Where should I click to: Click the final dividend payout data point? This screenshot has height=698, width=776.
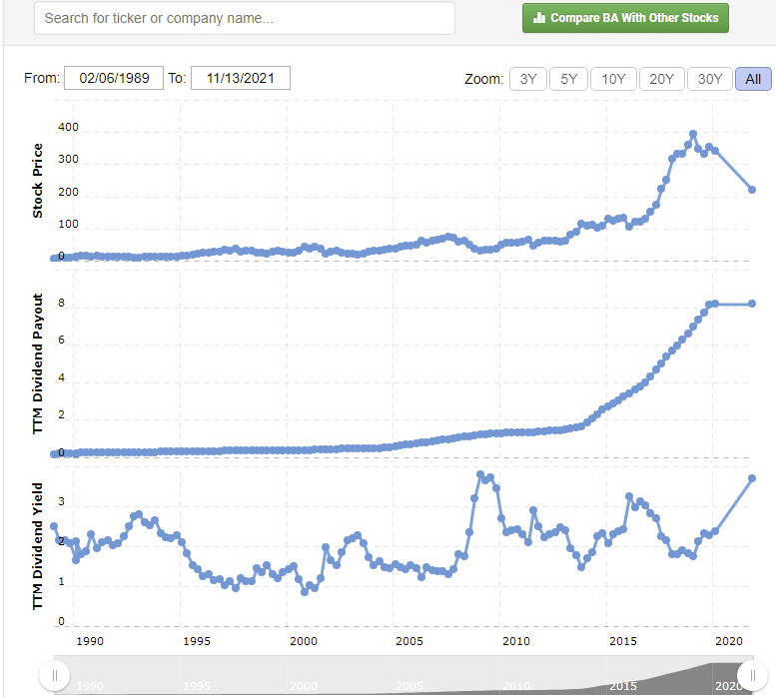click(x=752, y=304)
